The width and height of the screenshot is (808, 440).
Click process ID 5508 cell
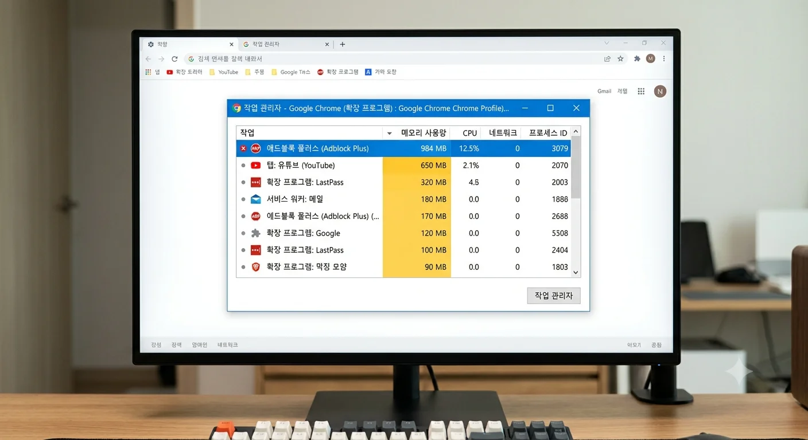tap(560, 233)
